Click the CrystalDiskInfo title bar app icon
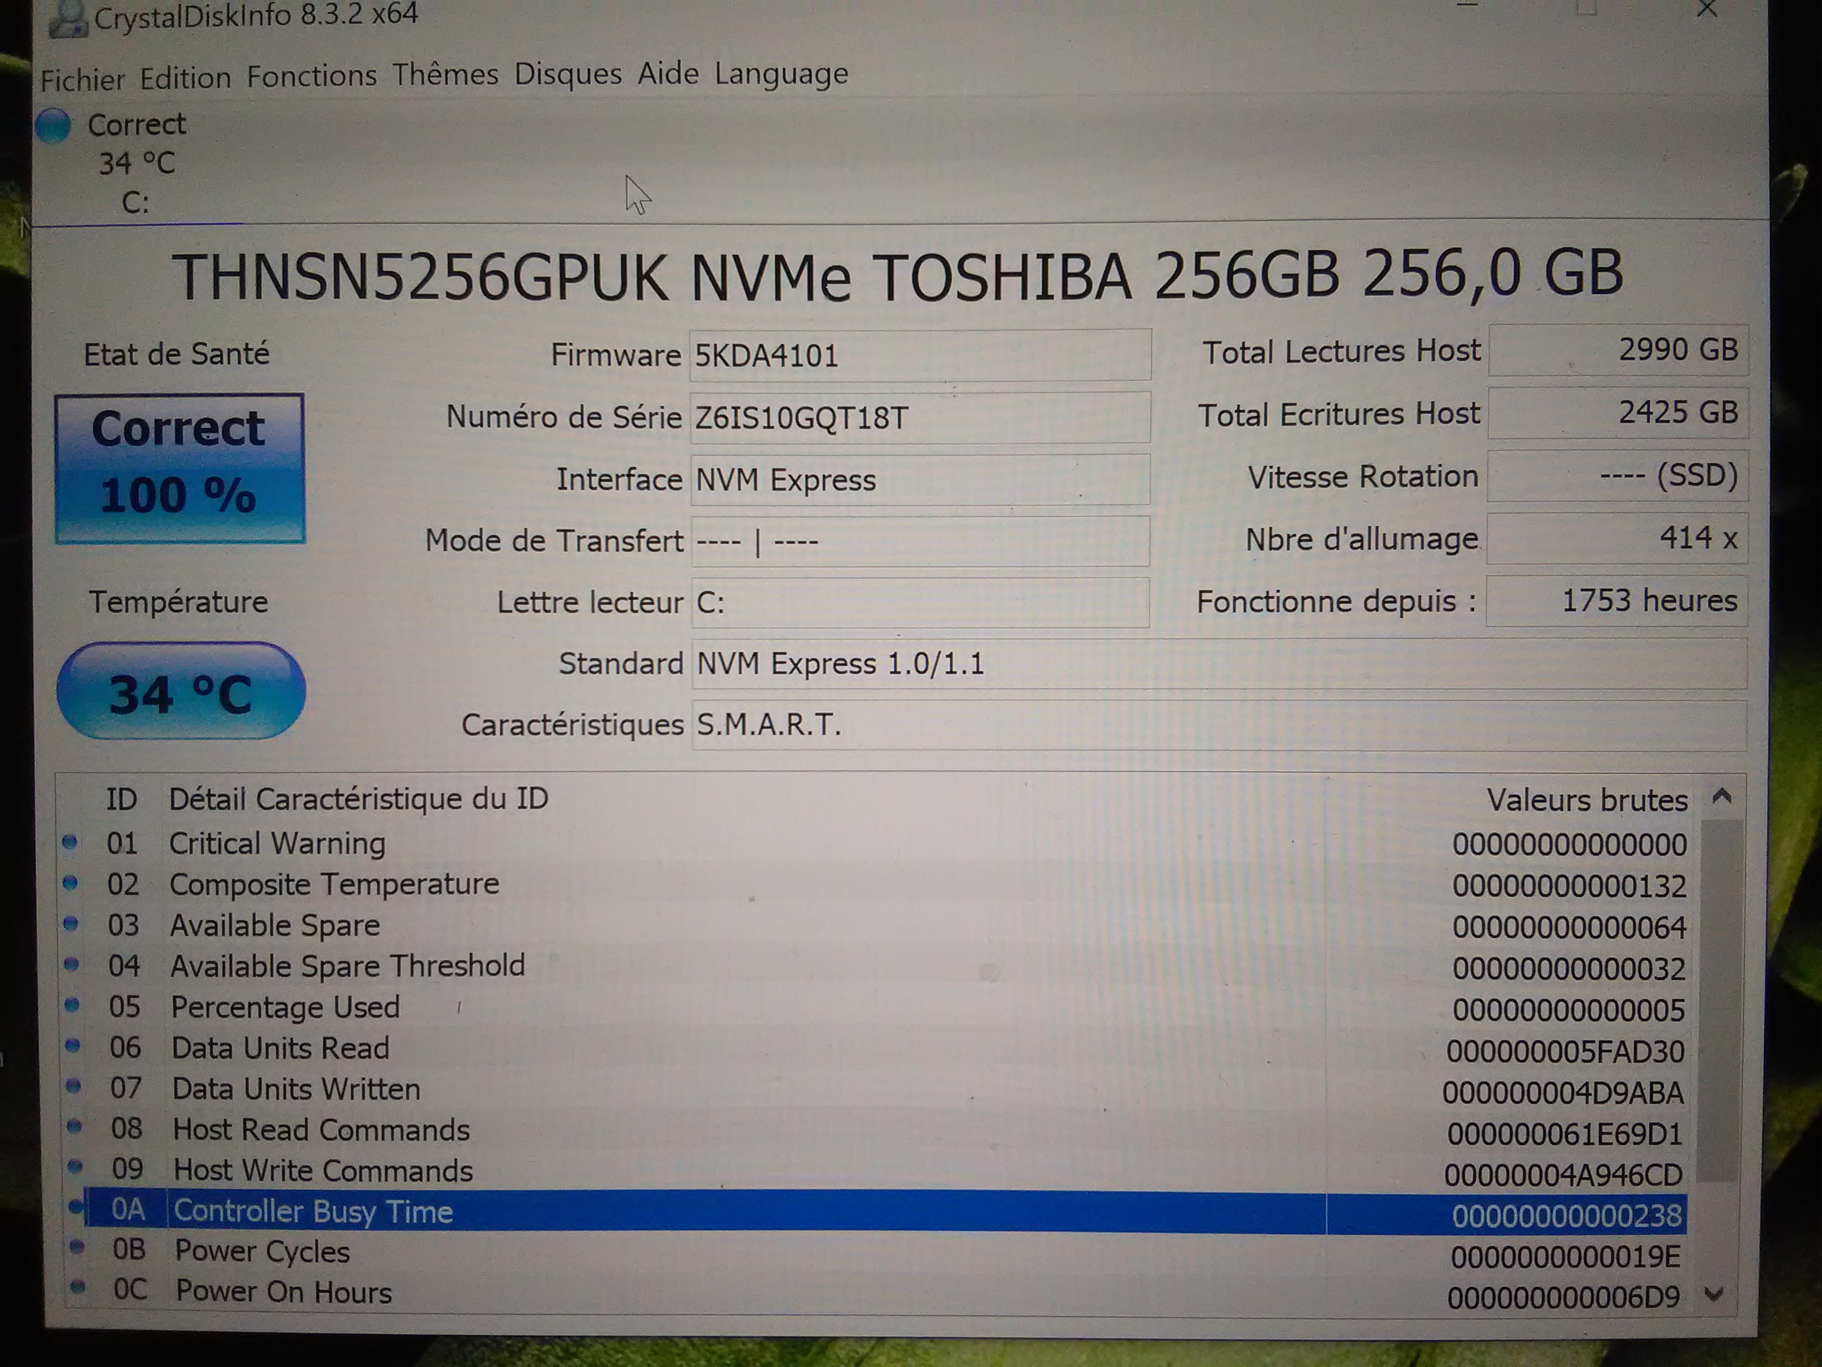This screenshot has height=1367, width=1822. (68, 18)
